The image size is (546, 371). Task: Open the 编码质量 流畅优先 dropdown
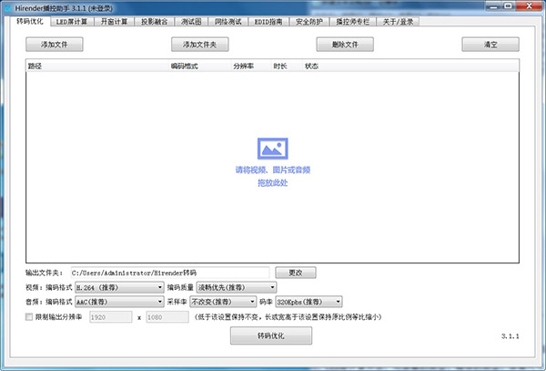237,287
